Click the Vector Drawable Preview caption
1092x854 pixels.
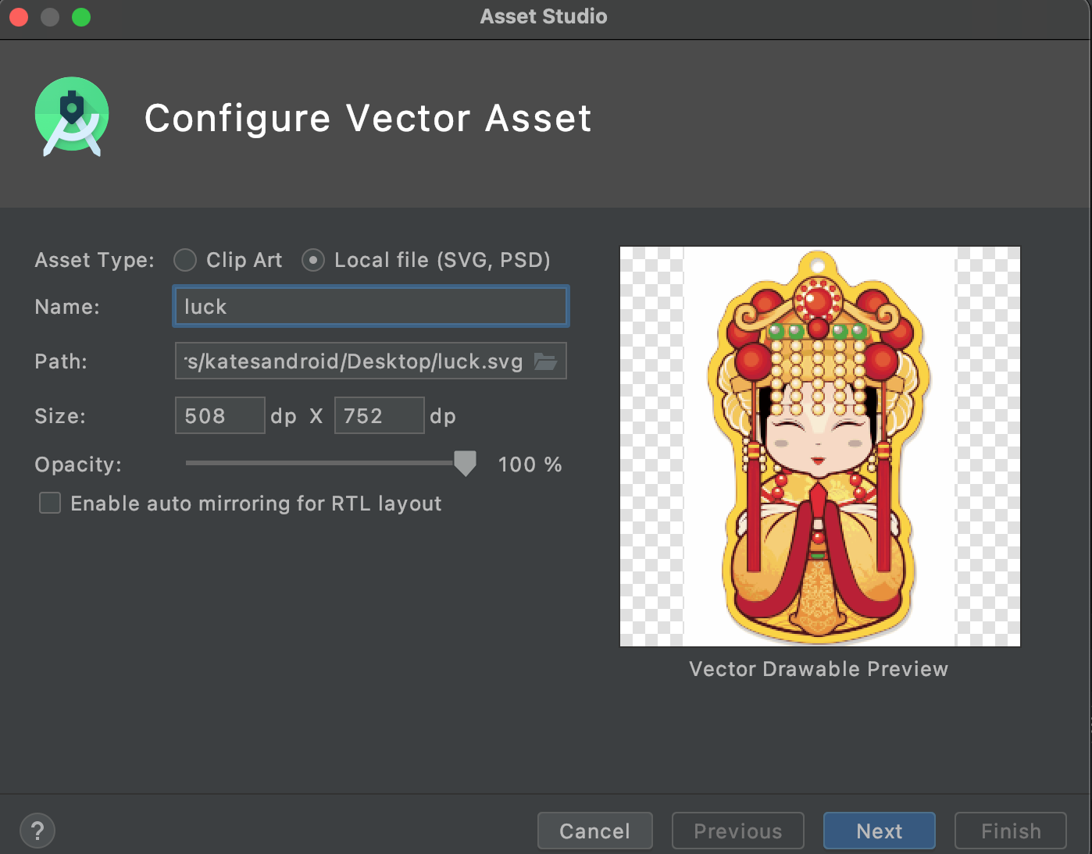point(819,669)
